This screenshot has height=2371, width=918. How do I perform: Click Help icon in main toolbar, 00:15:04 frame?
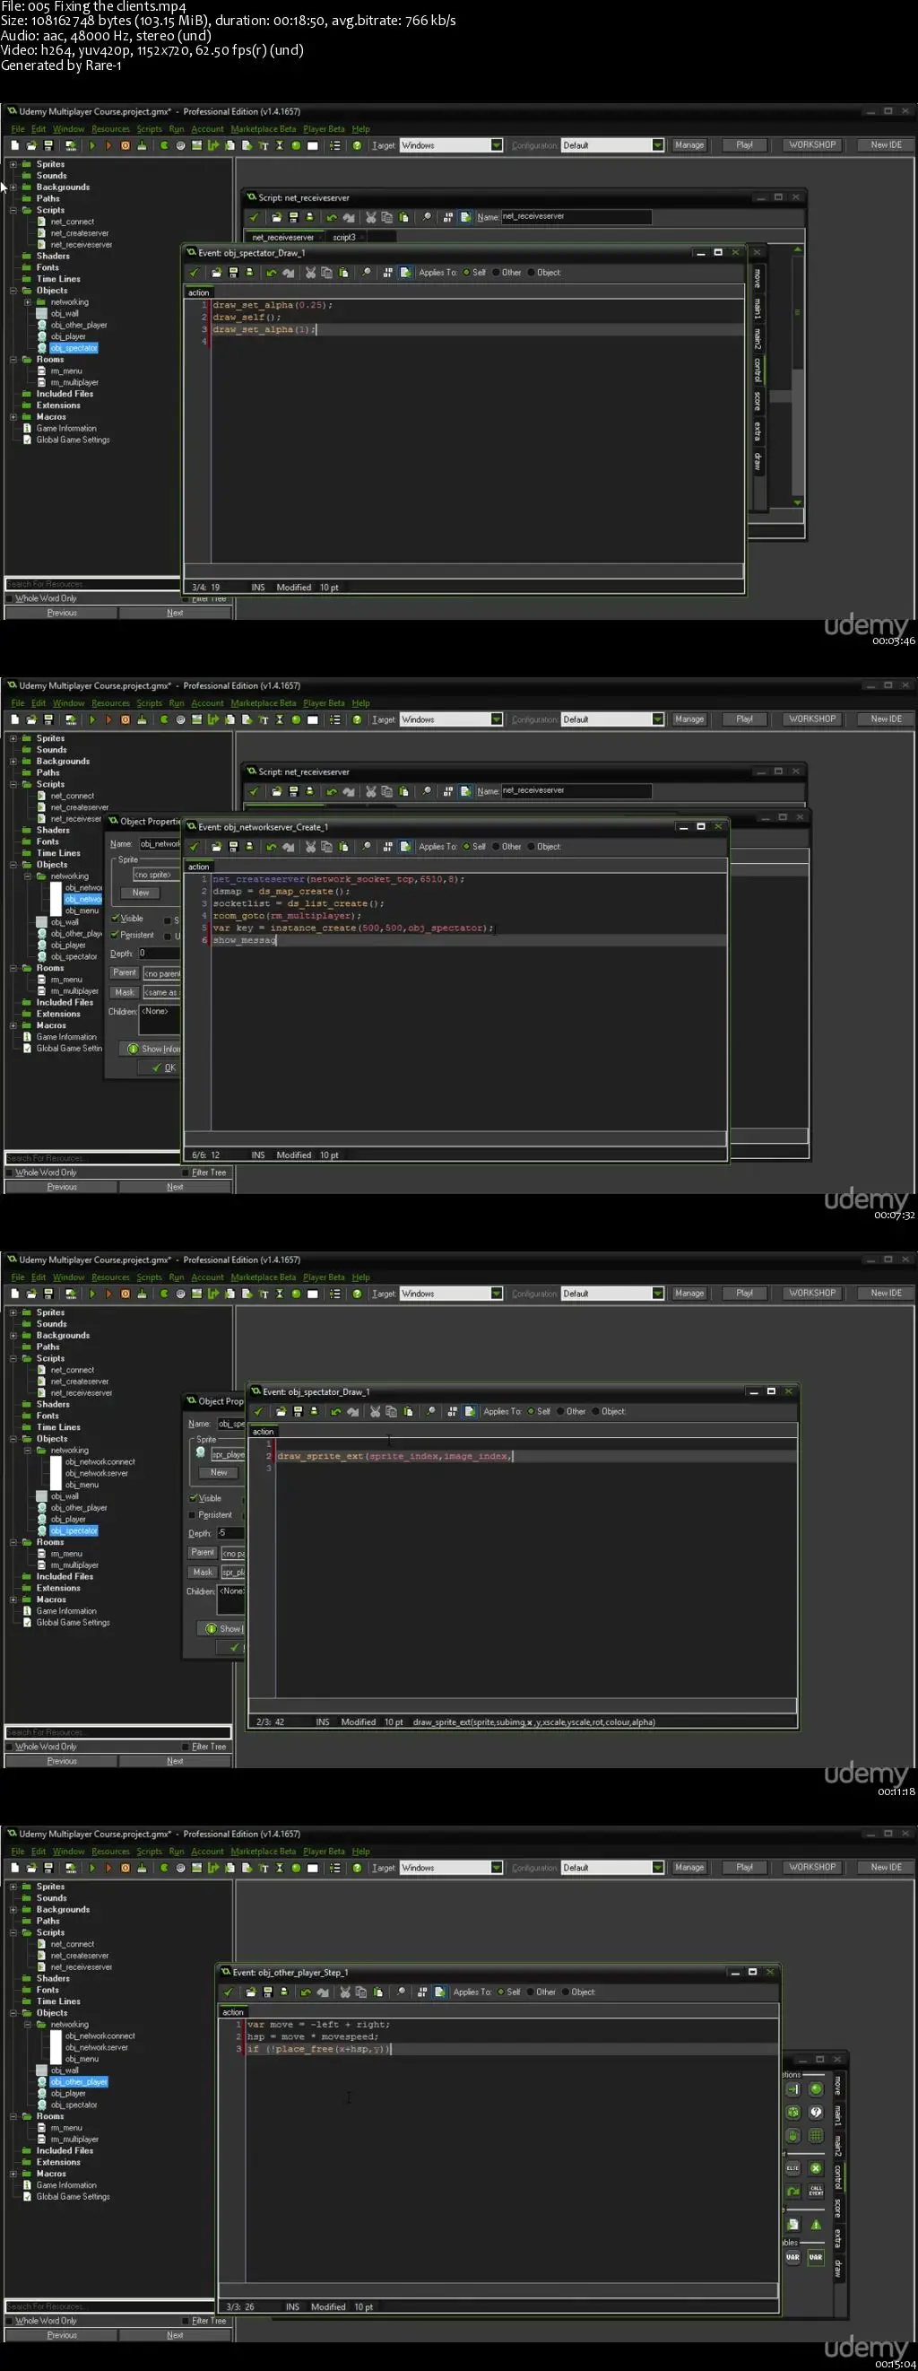click(x=357, y=1868)
